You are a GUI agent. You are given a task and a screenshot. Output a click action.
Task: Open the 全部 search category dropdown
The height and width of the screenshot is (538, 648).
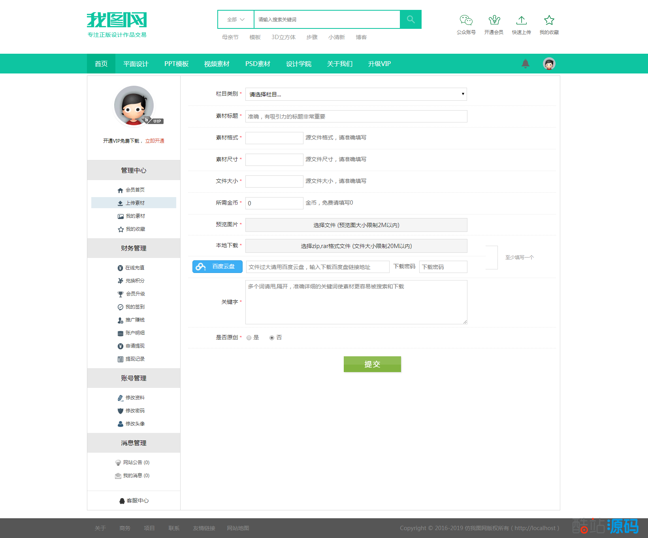pos(236,19)
